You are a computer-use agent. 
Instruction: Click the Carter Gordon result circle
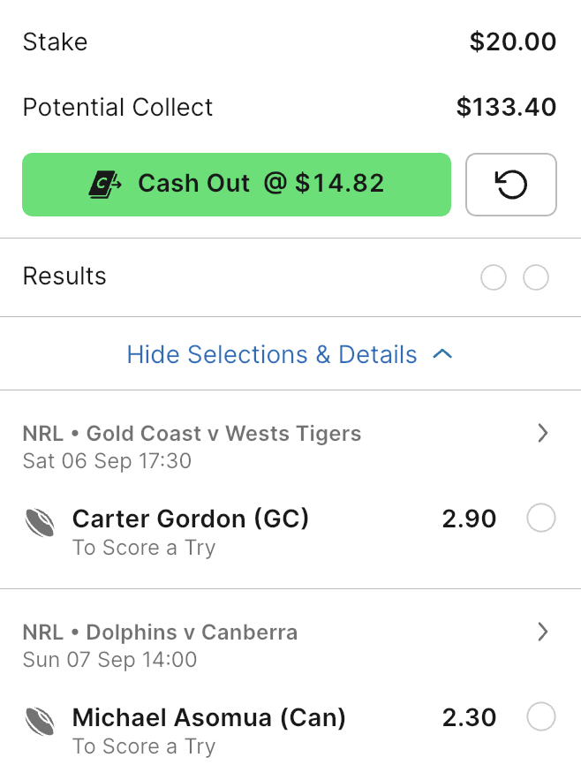coord(541,518)
